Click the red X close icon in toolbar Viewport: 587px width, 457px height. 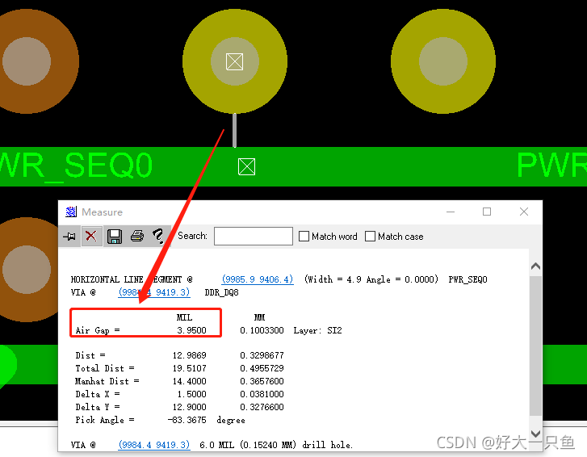(91, 236)
